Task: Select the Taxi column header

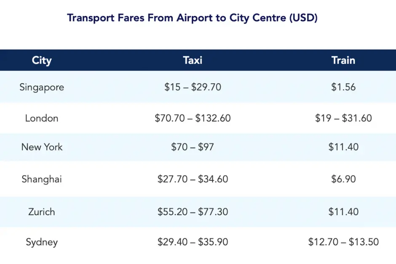Action: (x=193, y=60)
